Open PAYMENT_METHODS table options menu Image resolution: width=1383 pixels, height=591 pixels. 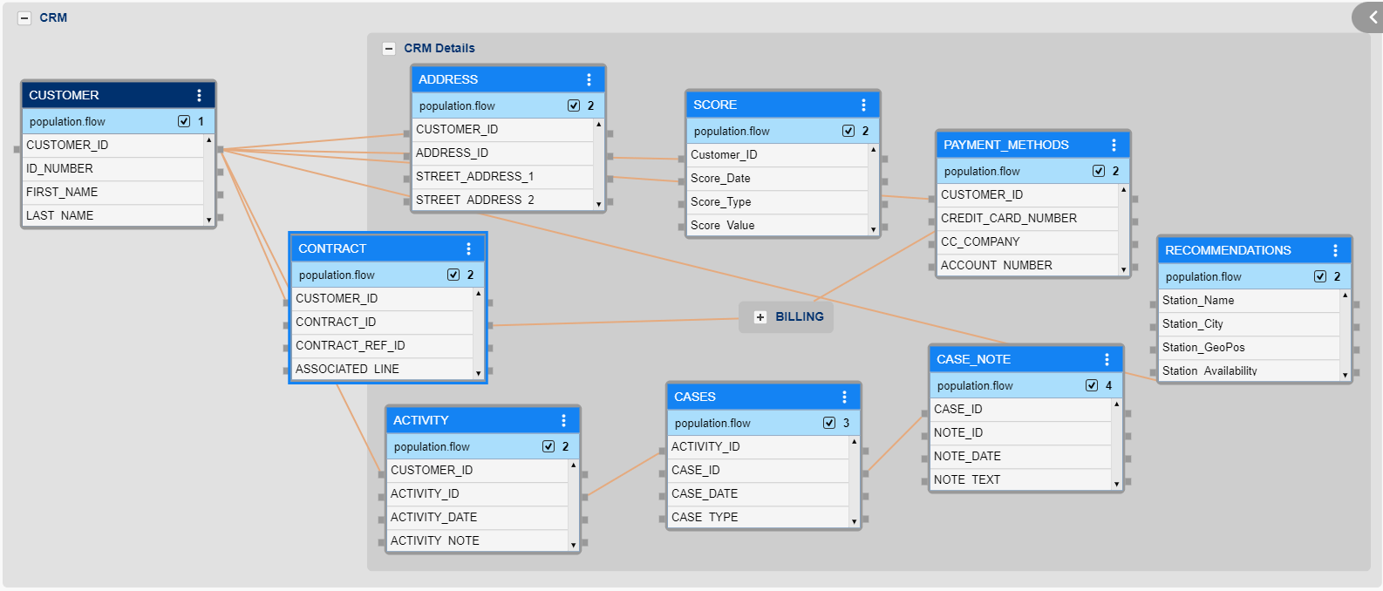[x=1114, y=145]
